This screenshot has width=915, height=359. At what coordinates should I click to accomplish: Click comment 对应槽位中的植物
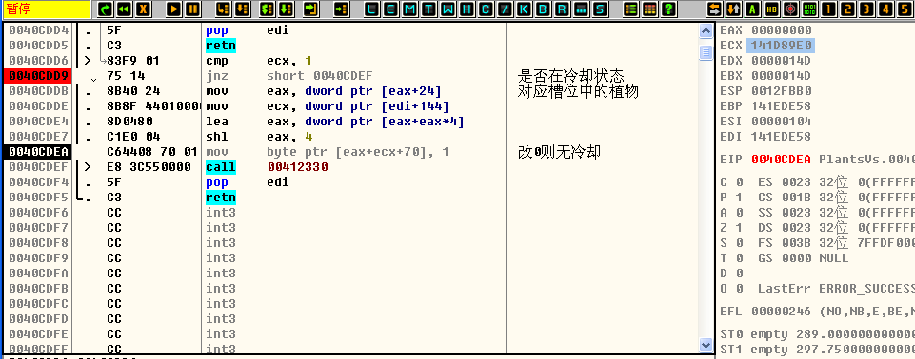(x=578, y=91)
